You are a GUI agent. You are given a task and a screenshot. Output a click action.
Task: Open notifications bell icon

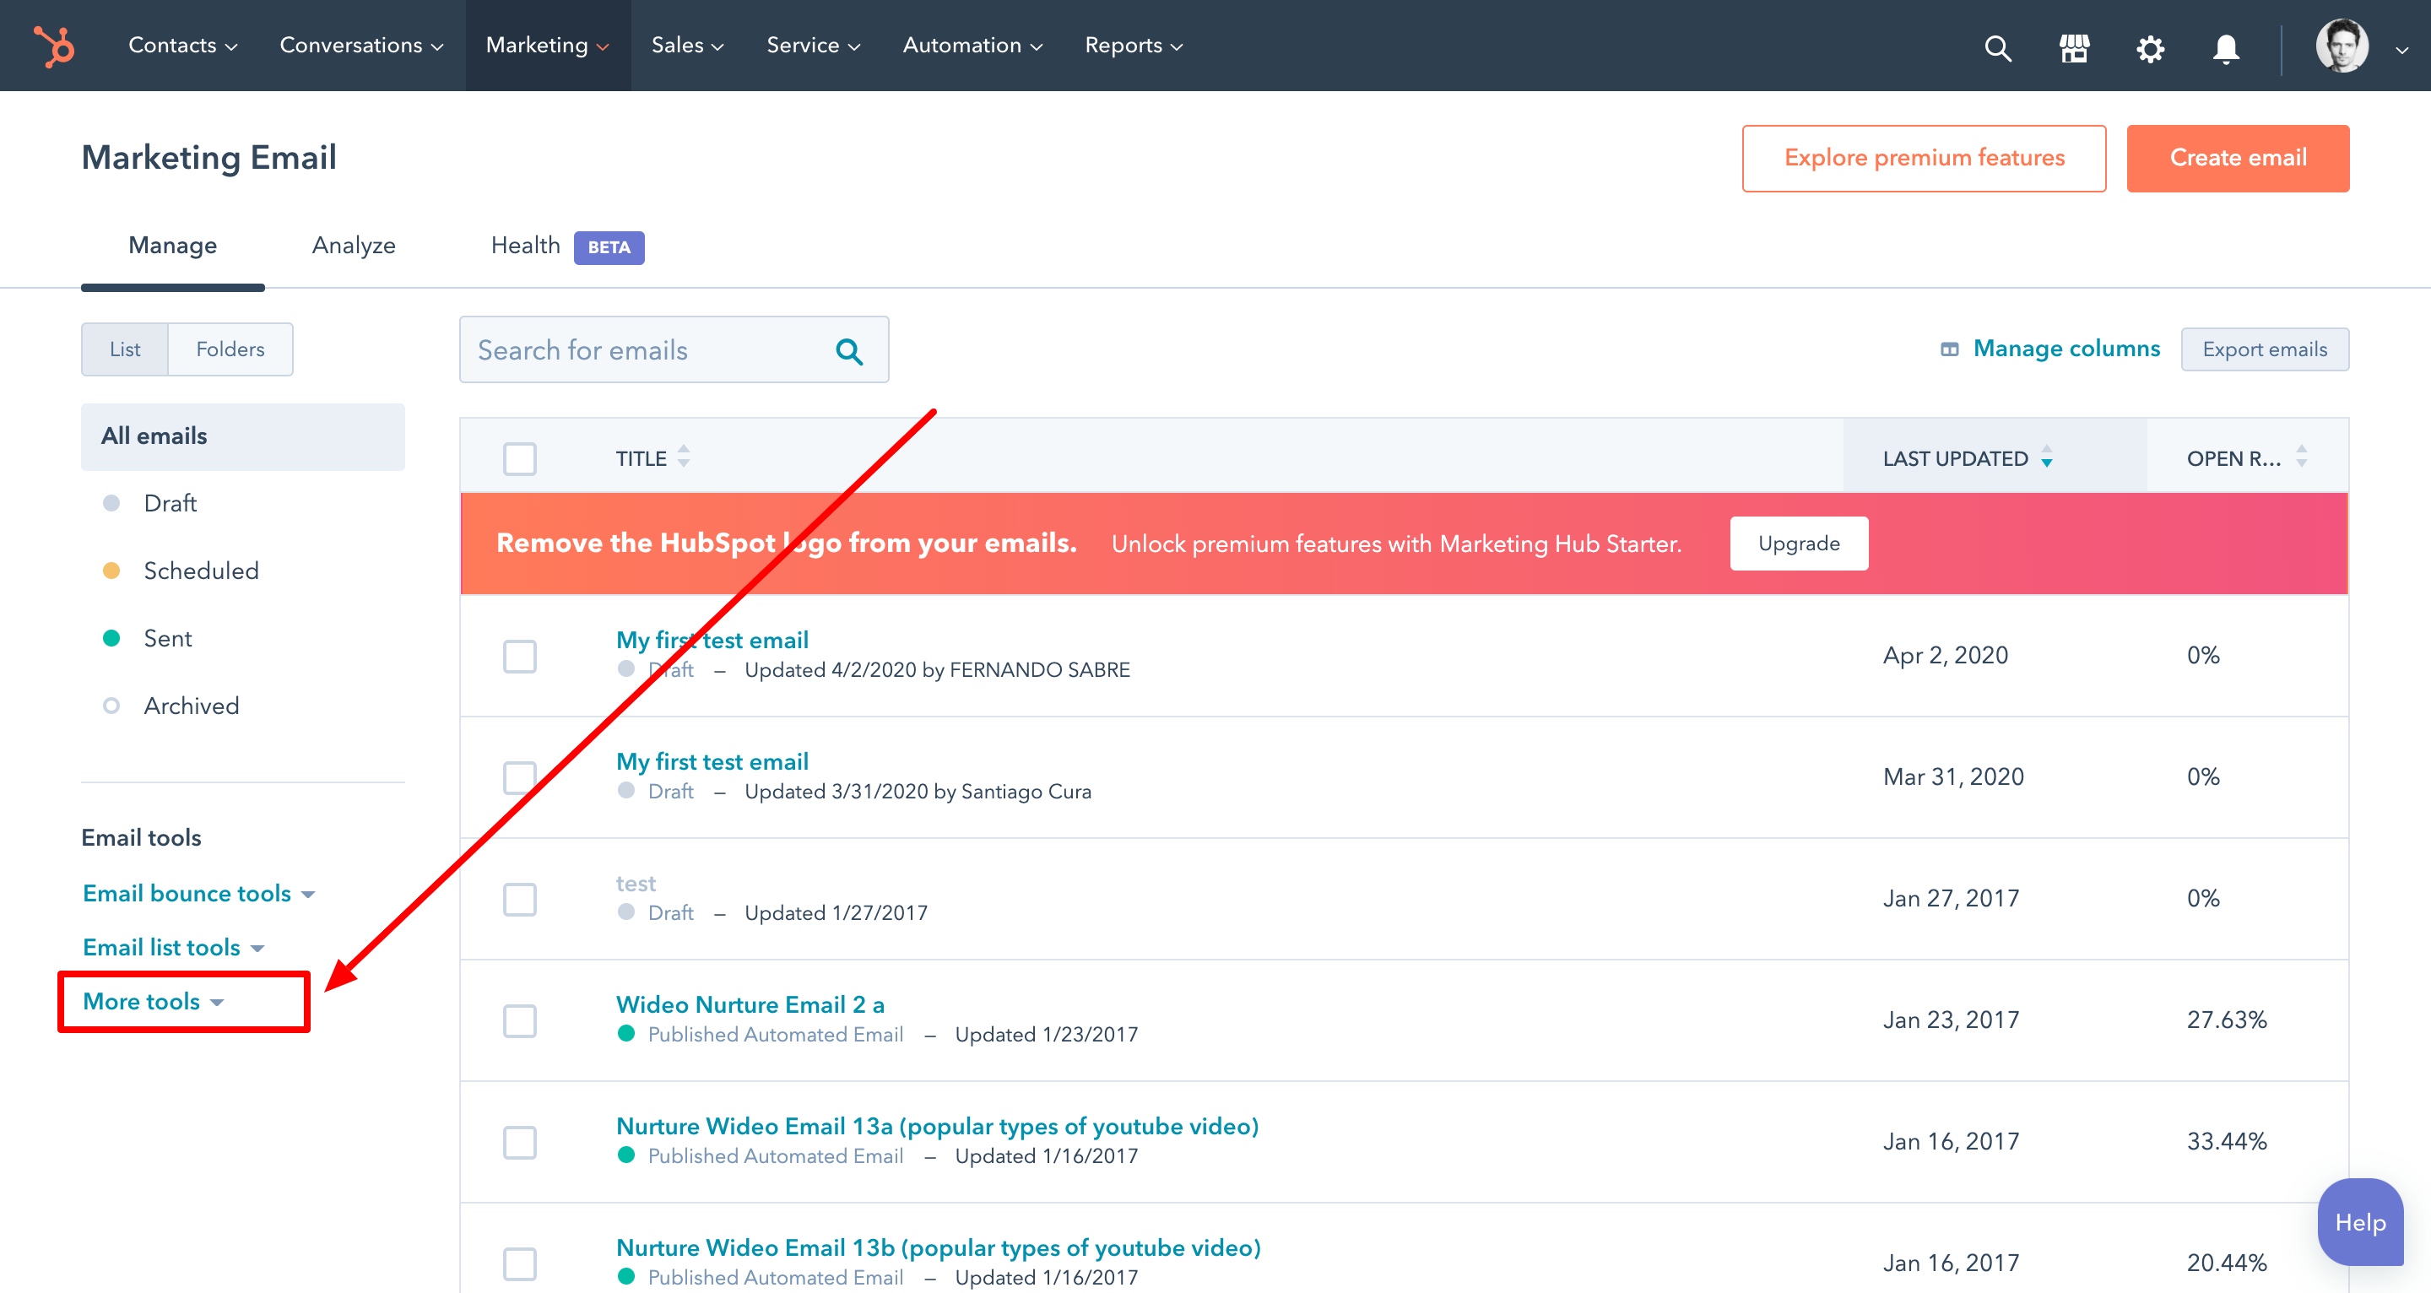click(x=2226, y=47)
